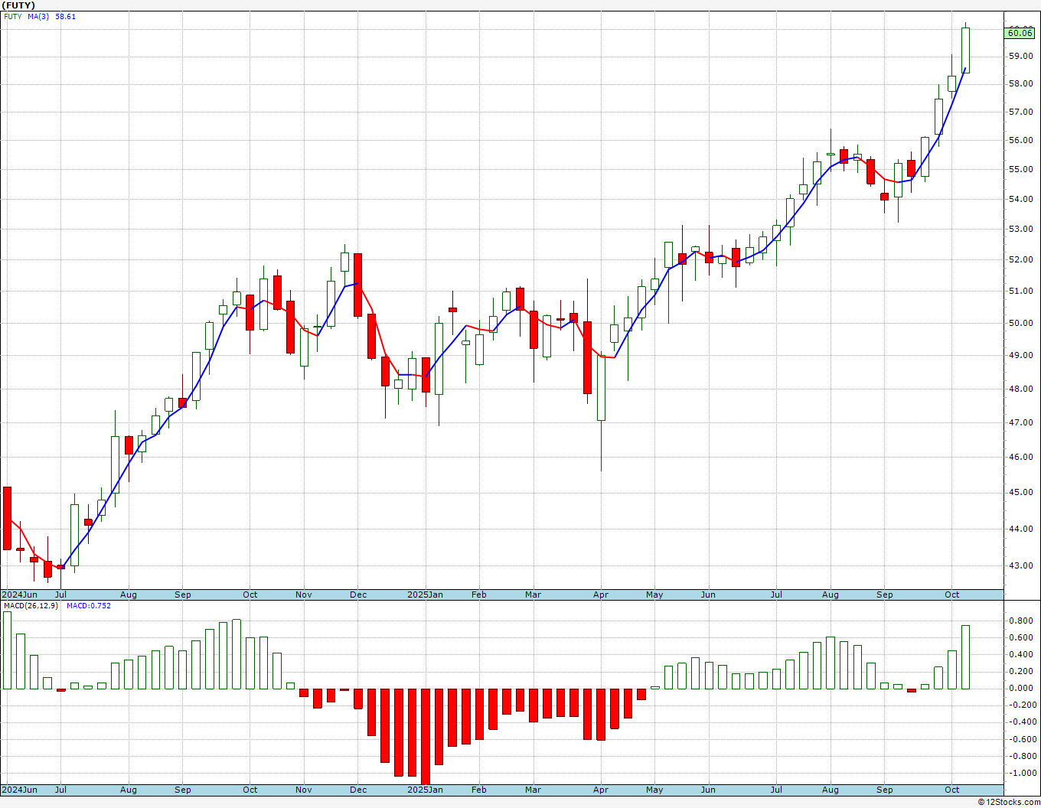
Task: Click the 2024Jun label on price chart date axis
Action: point(19,595)
